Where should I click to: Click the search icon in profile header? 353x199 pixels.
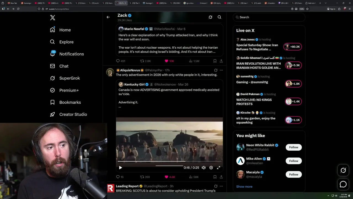tap(220, 17)
